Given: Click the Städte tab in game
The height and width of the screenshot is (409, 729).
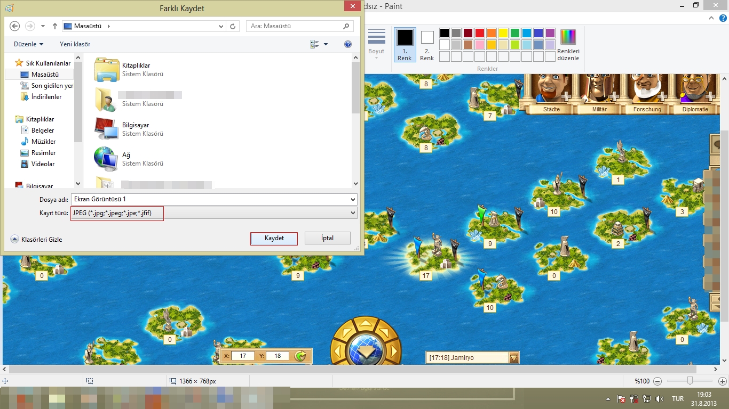Looking at the screenshot, I should [x=551, y=109].
